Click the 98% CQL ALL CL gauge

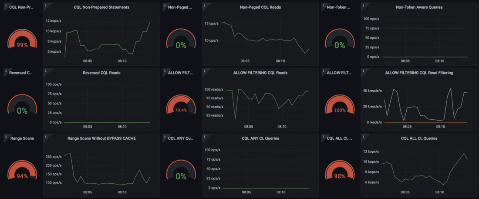point(340,176)
